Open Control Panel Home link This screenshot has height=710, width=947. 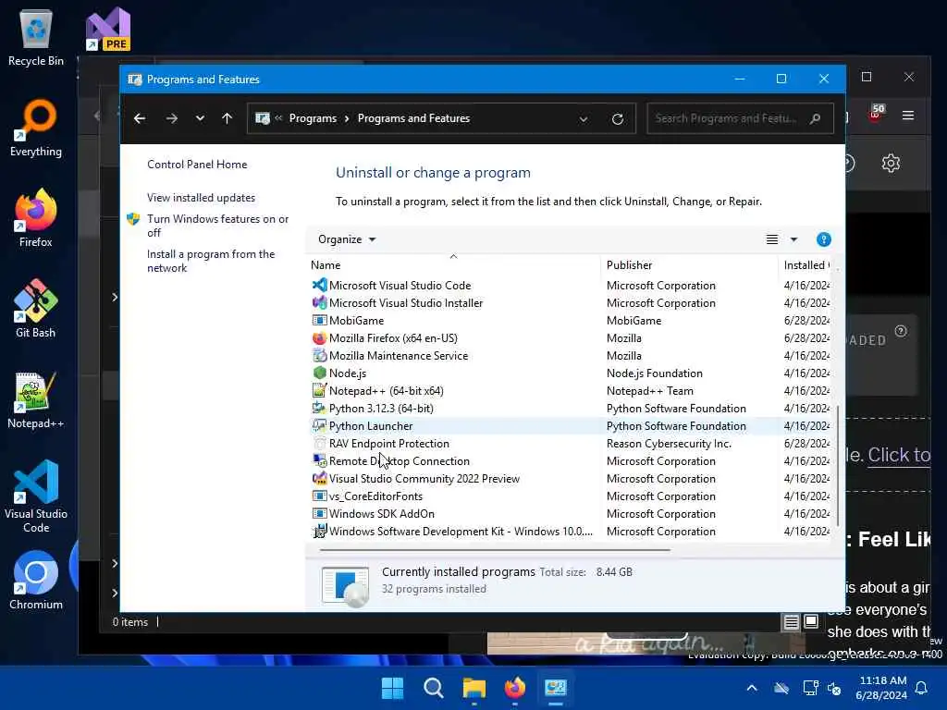(x=197, y=165)
